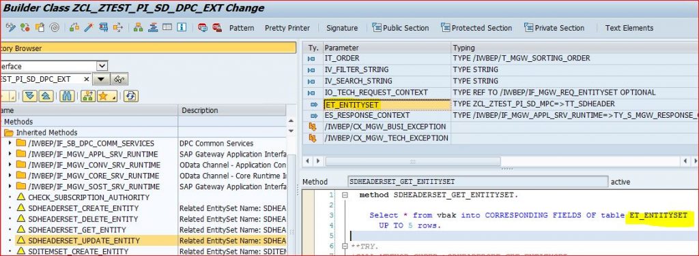Click the ET_ENTITYSET parameter cell
Screen dimensions: 699x256
[x=386, y=104]
